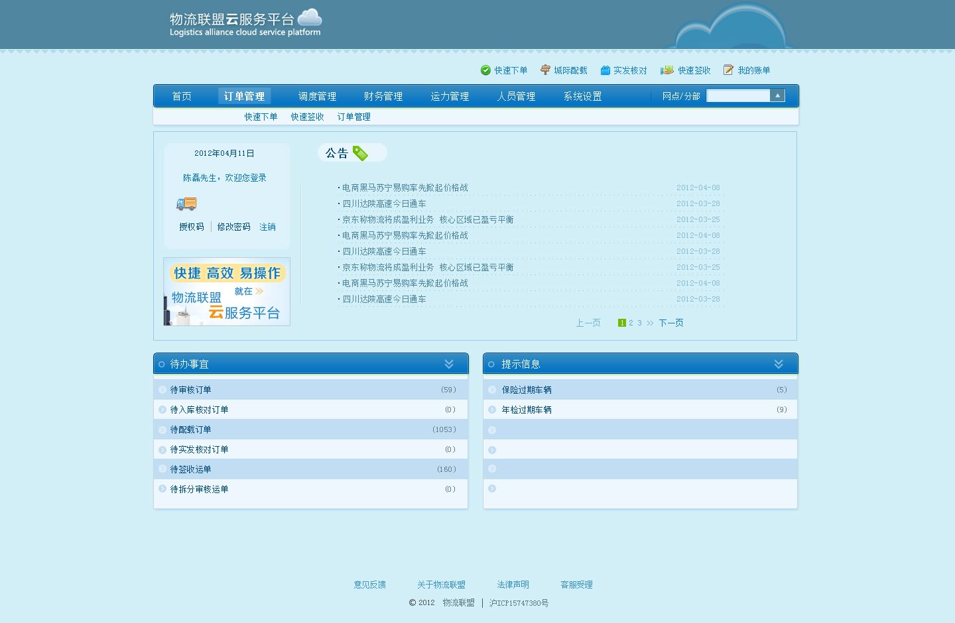Click the blue box icon beside 实发核对
The height and width of the screenshot is (623, 955).
605,70
